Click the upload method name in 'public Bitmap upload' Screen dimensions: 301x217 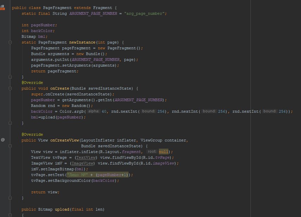tap(62, 209)
